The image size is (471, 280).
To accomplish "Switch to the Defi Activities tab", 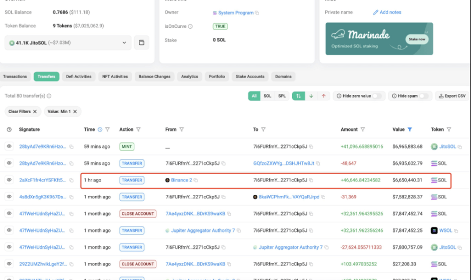I will (79, 76).
